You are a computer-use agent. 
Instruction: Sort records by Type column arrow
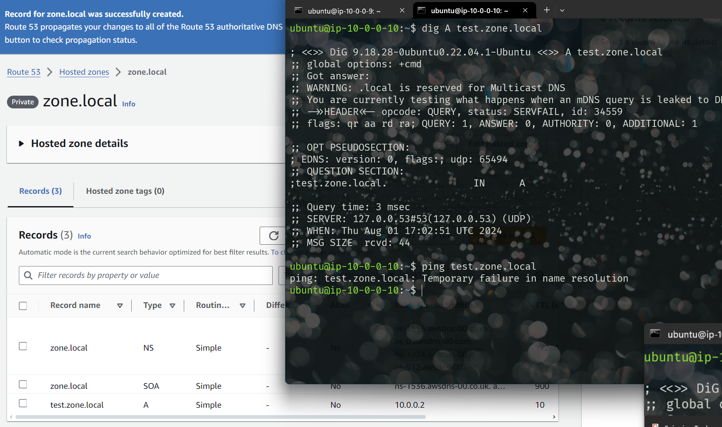coord(172,305)
